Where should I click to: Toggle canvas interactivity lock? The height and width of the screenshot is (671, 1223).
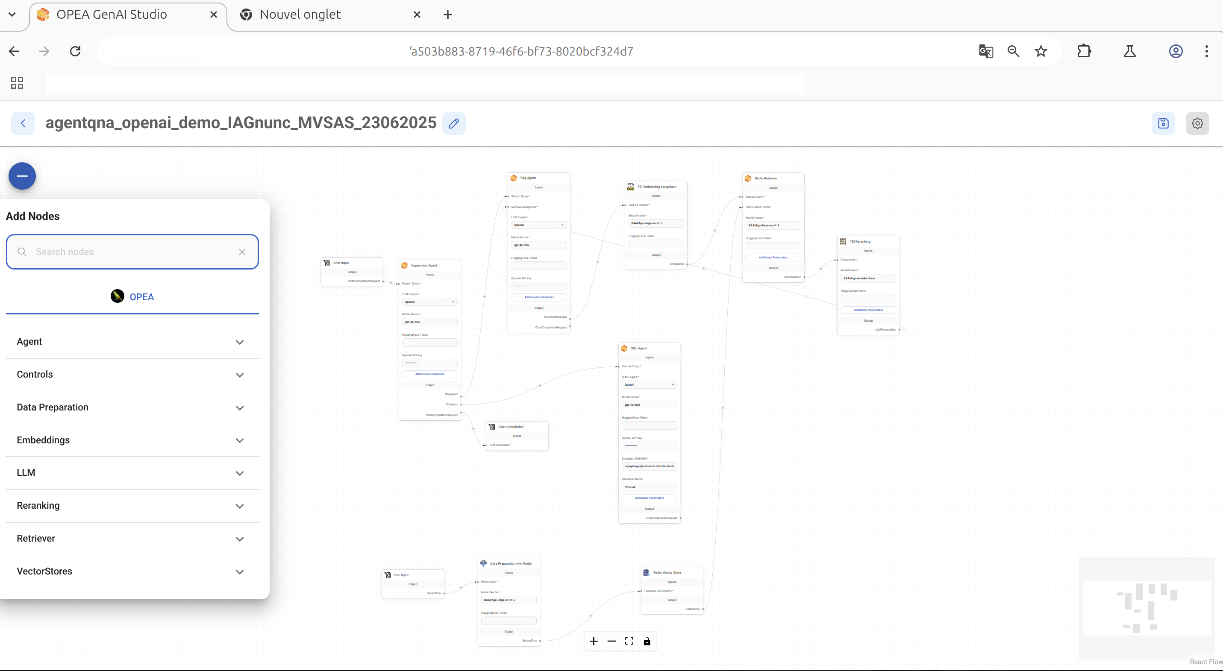[647, 642]
